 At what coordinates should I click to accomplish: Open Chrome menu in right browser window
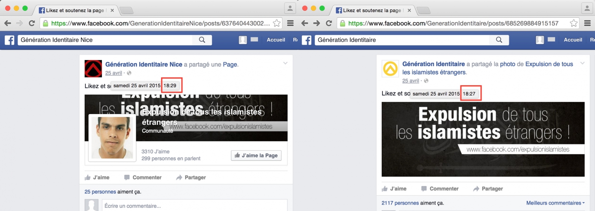[588, 23]
